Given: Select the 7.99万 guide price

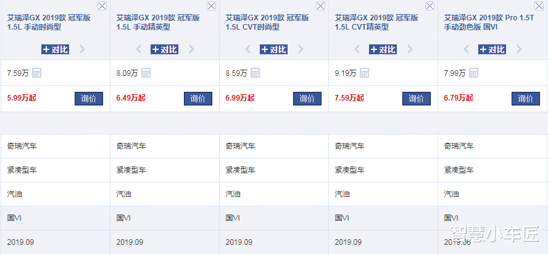Looking at the screenshot, I should [x=455, y=73].
